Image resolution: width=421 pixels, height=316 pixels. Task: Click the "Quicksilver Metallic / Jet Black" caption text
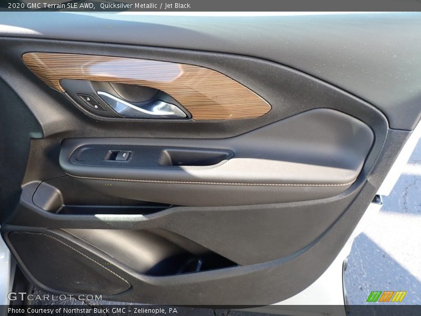coord(145,6)
